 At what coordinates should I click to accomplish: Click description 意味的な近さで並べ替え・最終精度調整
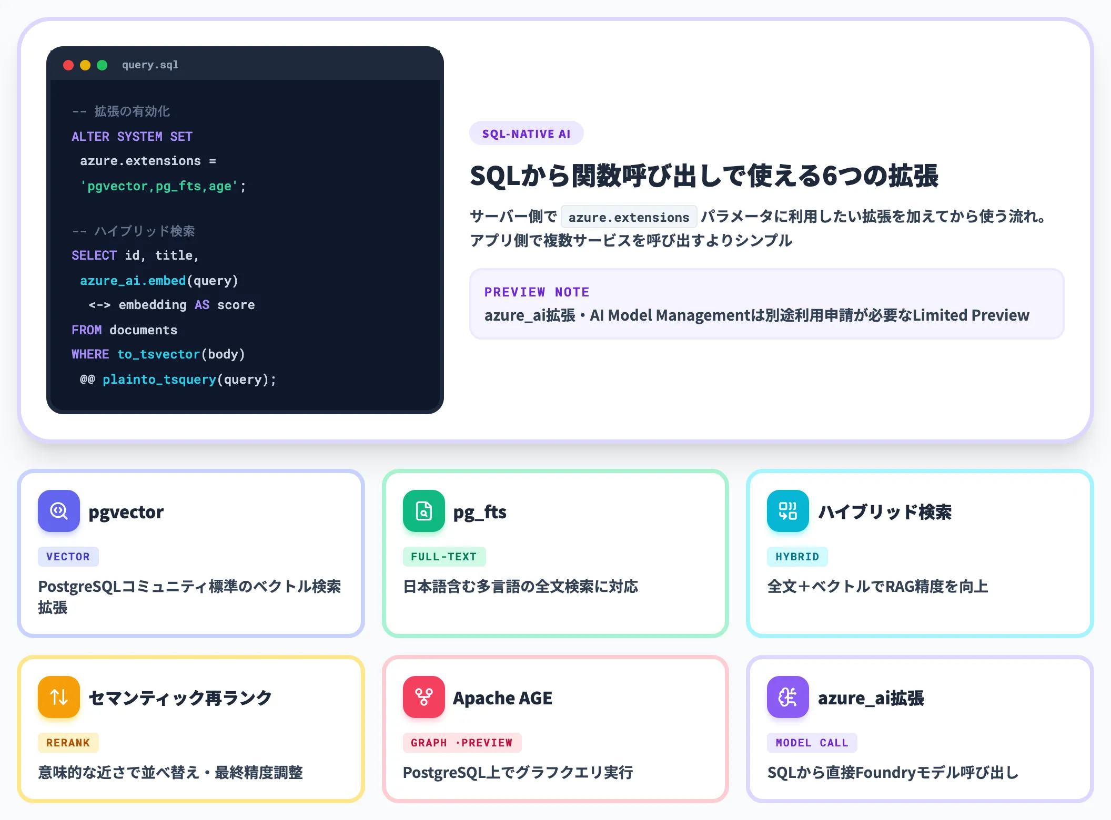click(170, 773)
